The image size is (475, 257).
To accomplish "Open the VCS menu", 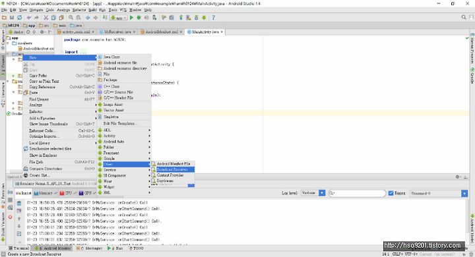I will coord(123,10).
